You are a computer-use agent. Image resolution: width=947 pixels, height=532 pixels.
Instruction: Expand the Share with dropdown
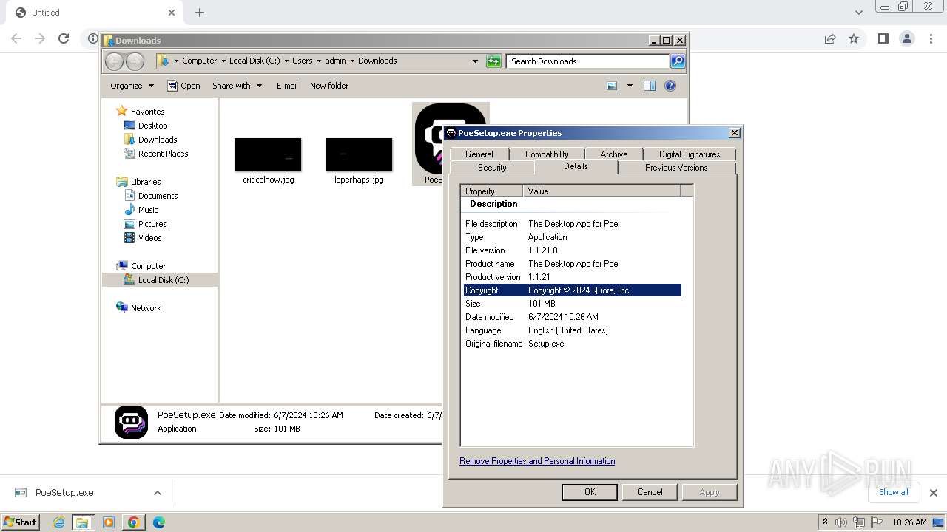(x=237, y=86)
